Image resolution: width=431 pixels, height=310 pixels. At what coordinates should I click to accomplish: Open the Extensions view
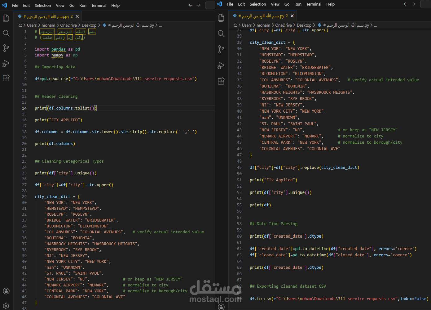pyautogui.click(x=6, y=78)
